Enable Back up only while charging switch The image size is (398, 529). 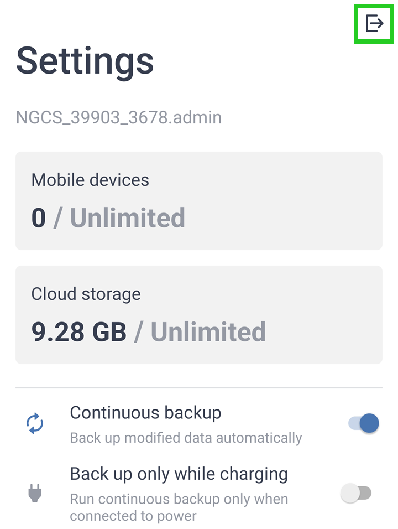coord(355,492)
